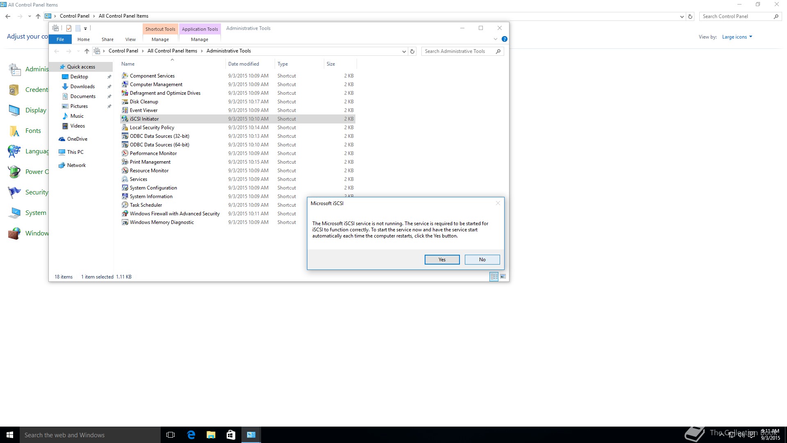Click Yes to start the iSCSI service
The width and height of the screenshot is (787, 443).
coord(442,260)
